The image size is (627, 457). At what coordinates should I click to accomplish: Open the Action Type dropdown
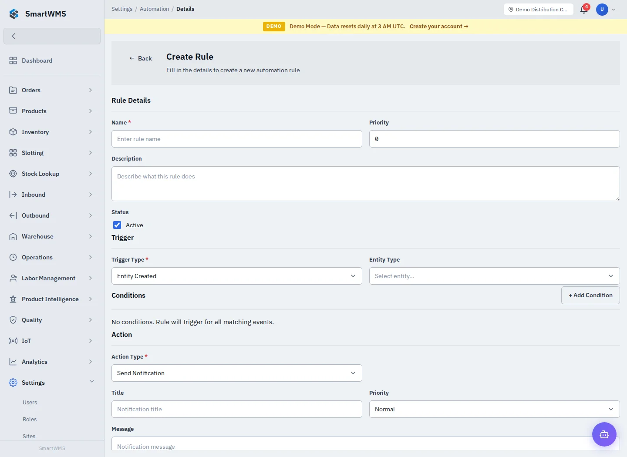tap(237, 373)
